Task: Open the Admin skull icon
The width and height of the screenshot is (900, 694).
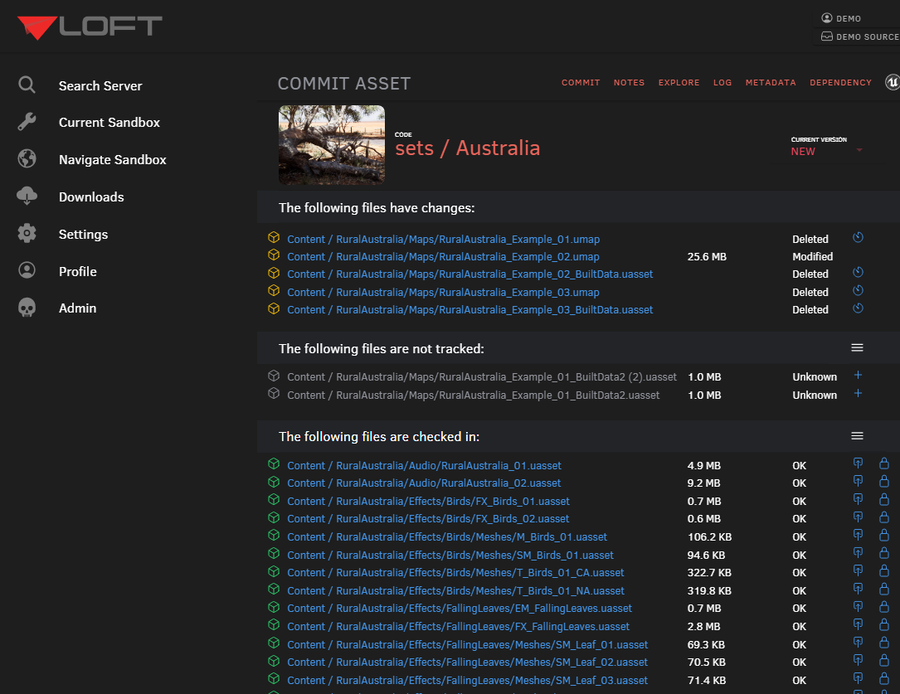Action: [26, 308]
